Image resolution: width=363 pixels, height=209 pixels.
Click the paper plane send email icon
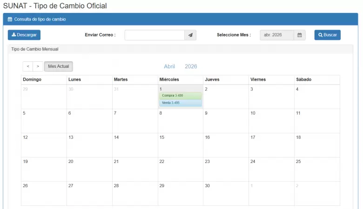pyautogui.click(x=190, y=35)
